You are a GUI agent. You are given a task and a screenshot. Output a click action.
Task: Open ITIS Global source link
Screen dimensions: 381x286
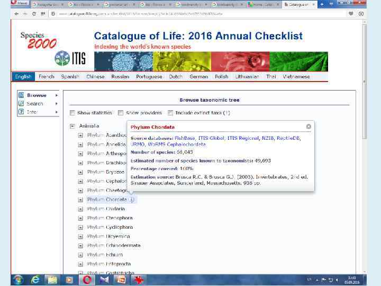(x=211, y=138)
